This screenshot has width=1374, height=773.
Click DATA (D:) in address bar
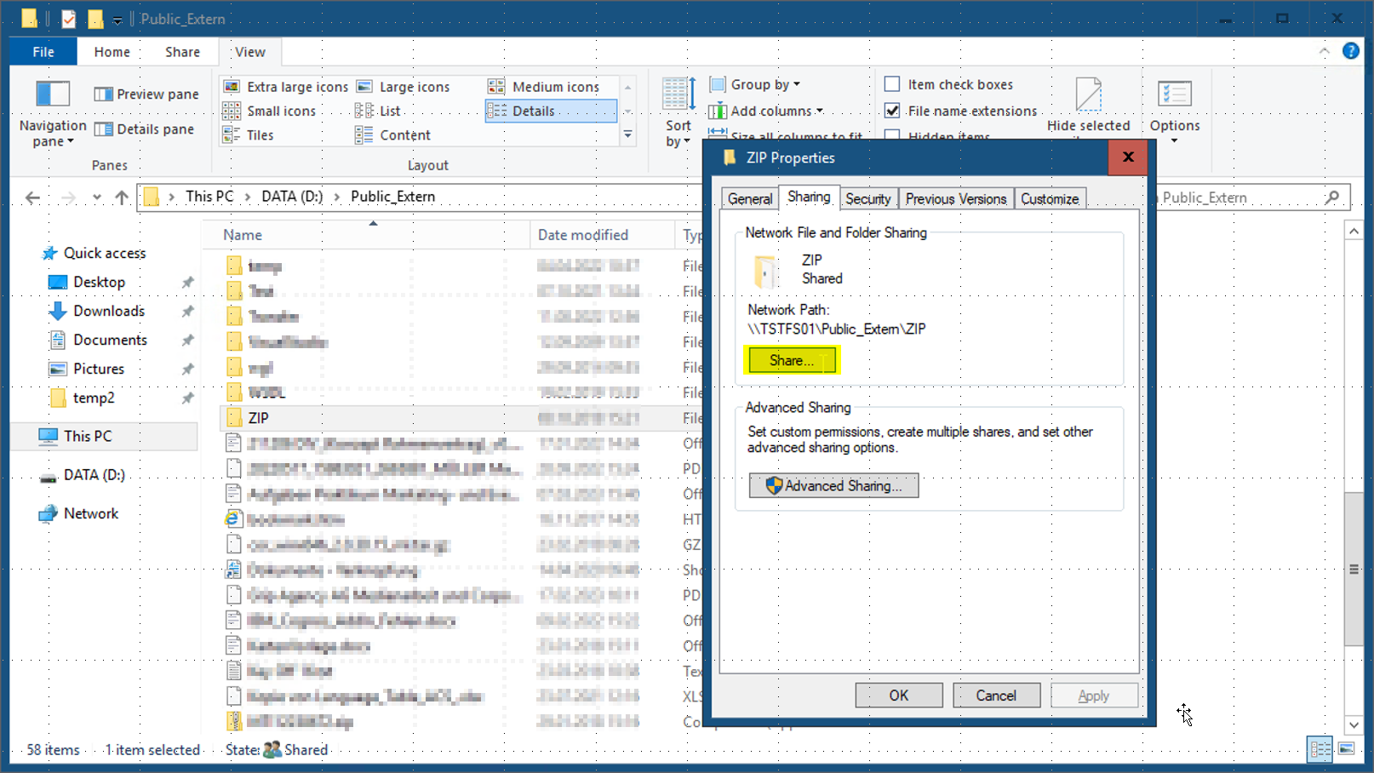pyautogui.click(x=292, y=197)
